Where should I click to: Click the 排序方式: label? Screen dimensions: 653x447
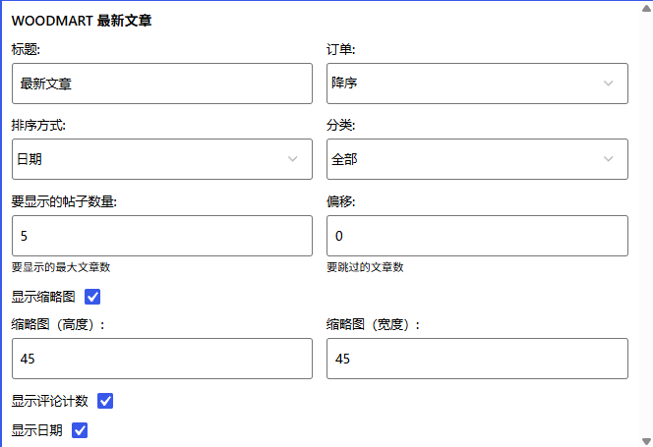pos(38,126)
